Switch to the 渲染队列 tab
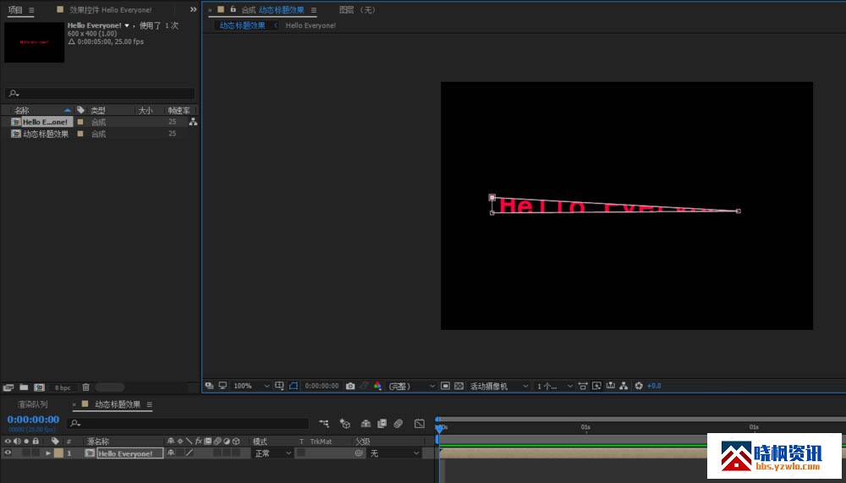This screenshot has height=483, width=846. click(32, 404)
